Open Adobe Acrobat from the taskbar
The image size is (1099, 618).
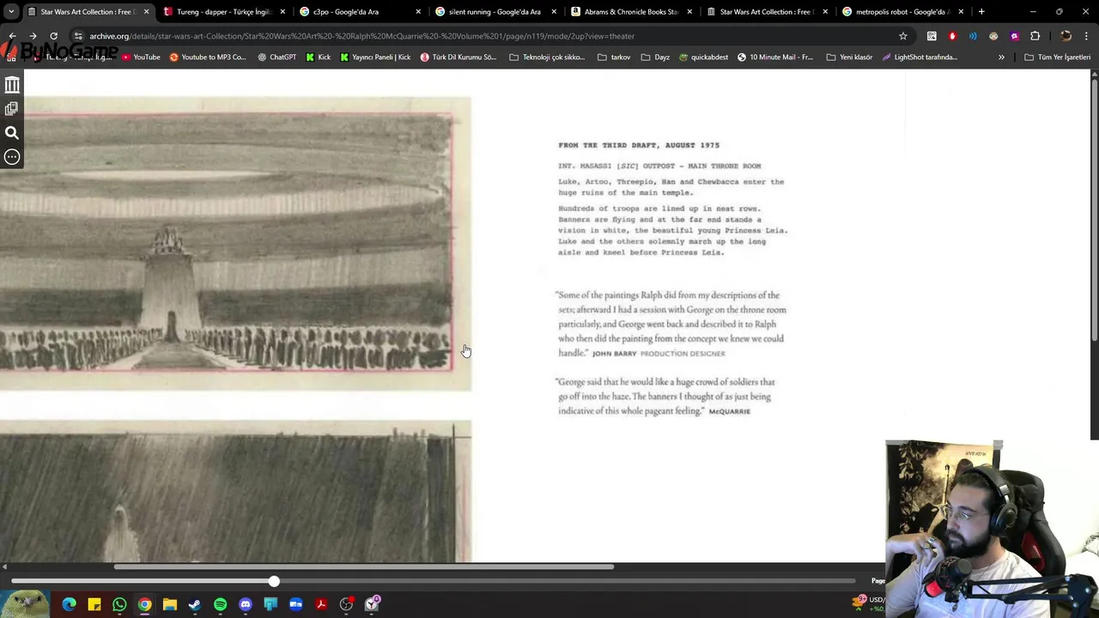tap(321, 605)
